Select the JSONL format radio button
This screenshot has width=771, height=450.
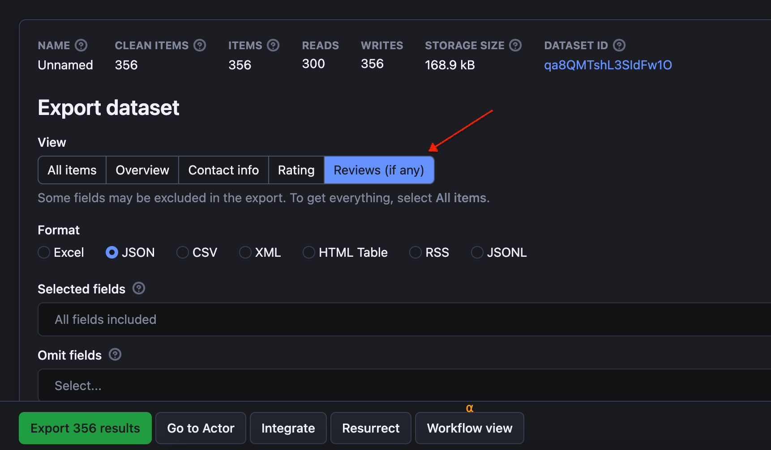(477, 252)
